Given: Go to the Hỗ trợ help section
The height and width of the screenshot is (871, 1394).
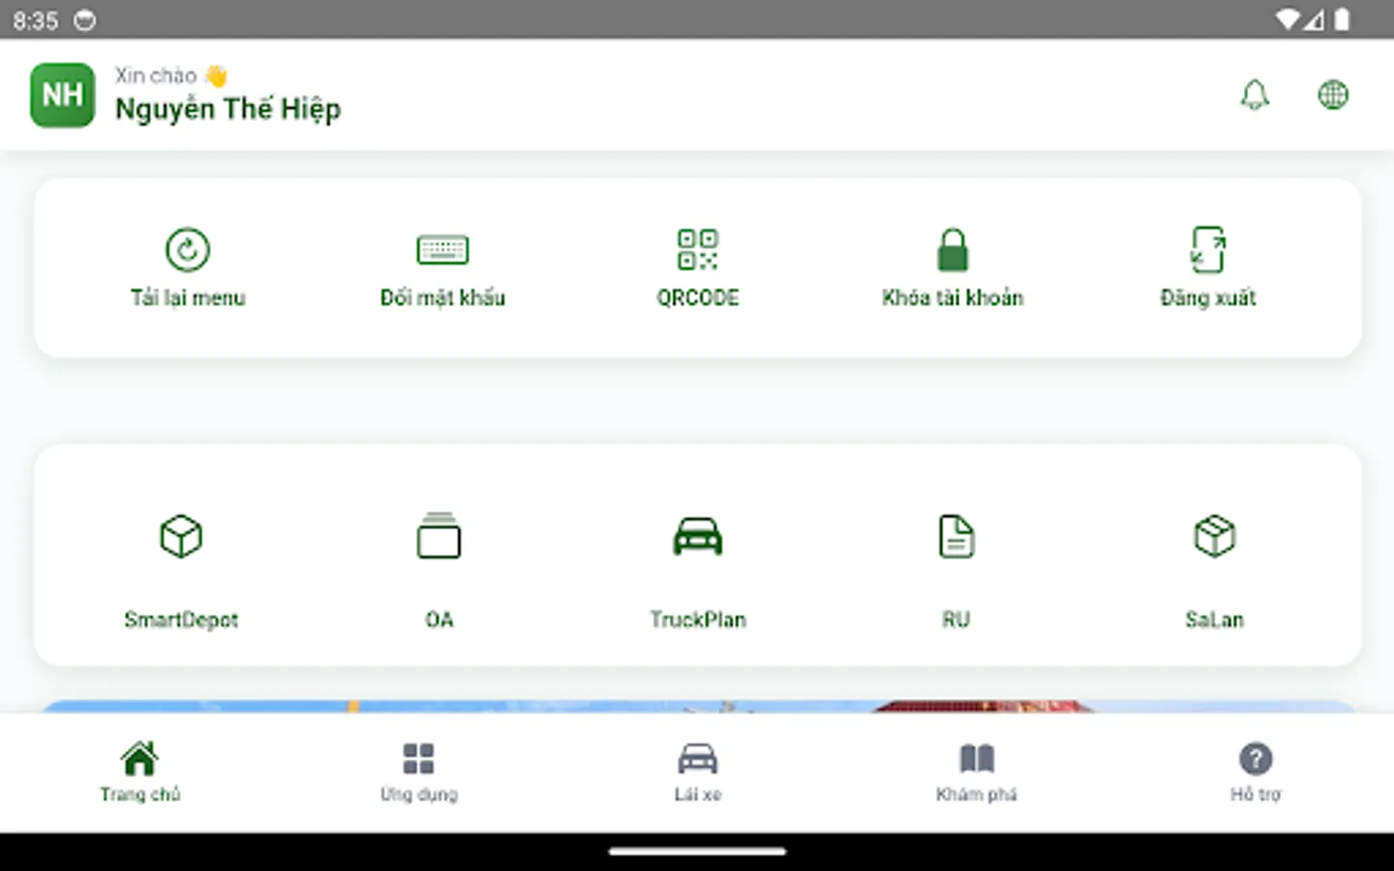Looking at the screenshot, I should pyautogui.click(x=1255, y=769).
